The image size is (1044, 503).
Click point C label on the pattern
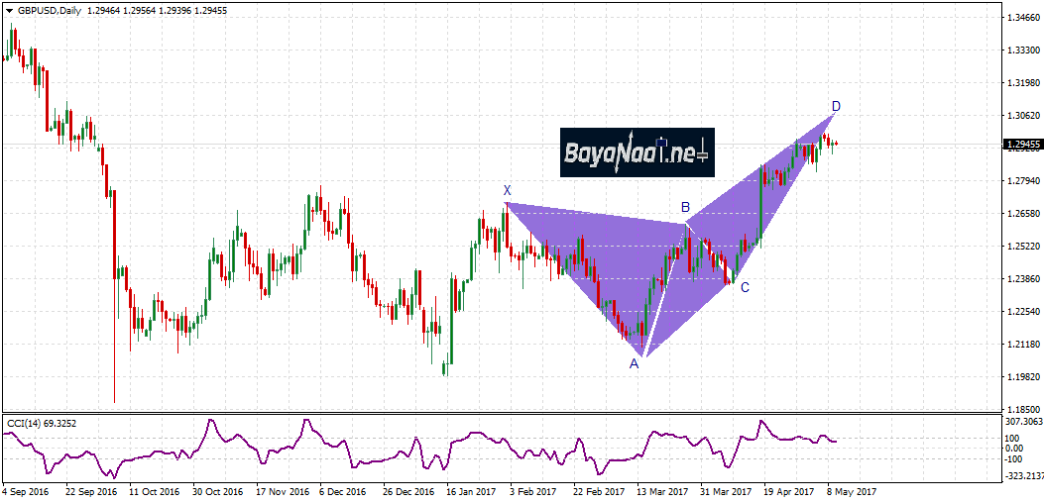click(x=745, y=287)
